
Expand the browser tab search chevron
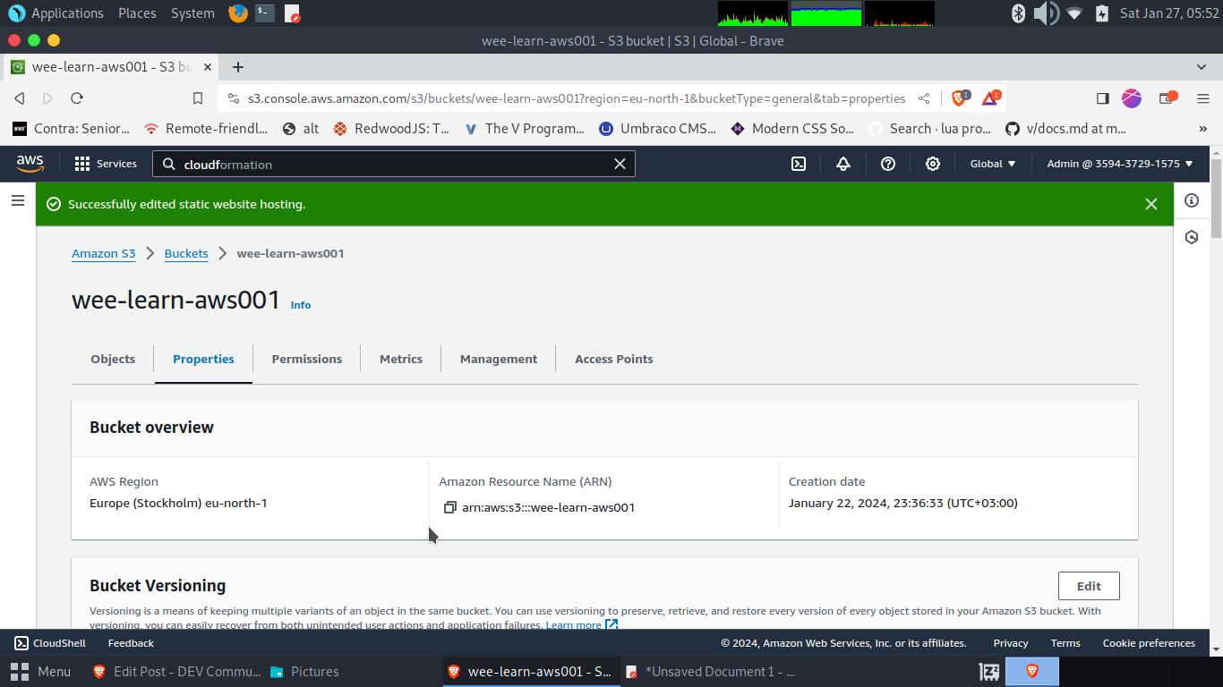pos(1202,67)
